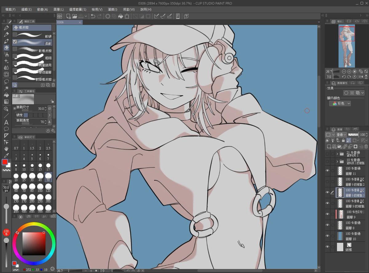This screenshot has height=273, width=369.
Task: Open the 彩色 expression color dropdown
Action: pos(340,104)
